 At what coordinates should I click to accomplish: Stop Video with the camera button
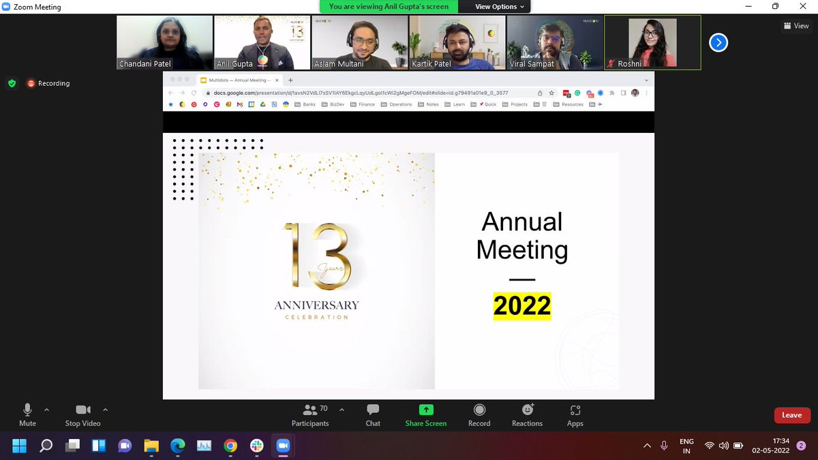tap(82, 415)
